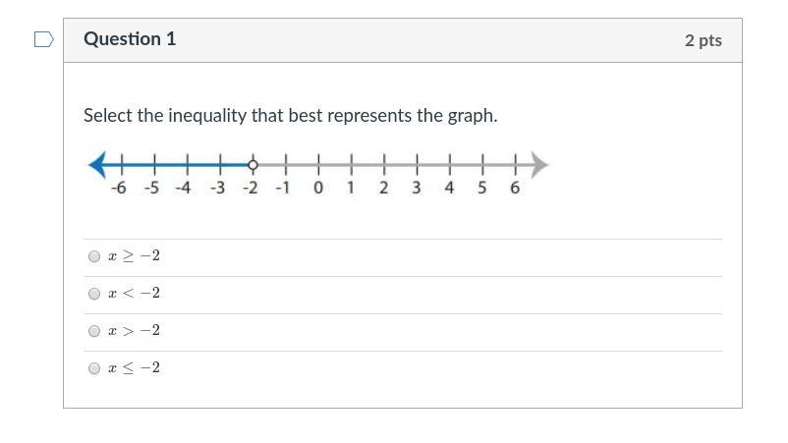
Task: Click the x < −2 answer text
Action: click(x=135, y=294)
